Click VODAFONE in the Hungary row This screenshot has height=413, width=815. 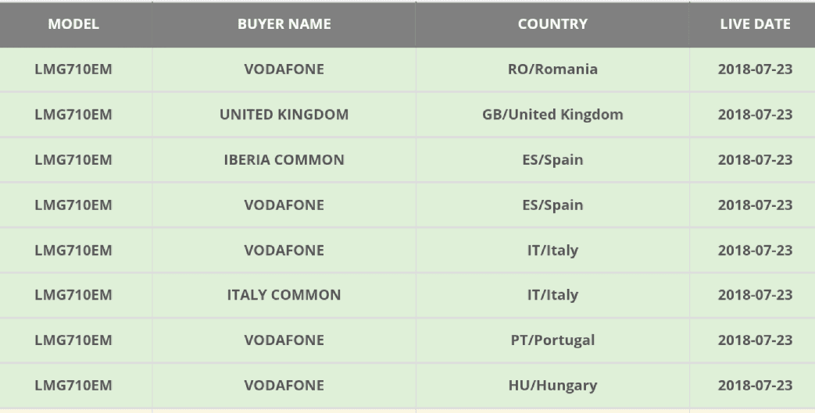284,385
